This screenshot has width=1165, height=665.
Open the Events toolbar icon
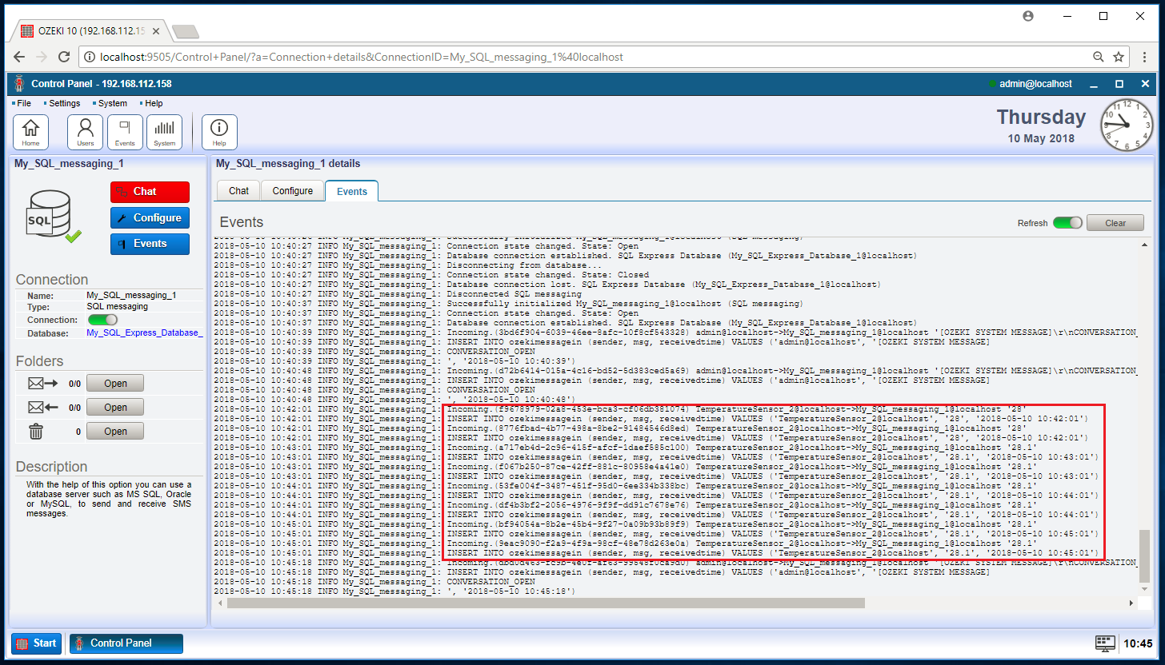point(125,131)
